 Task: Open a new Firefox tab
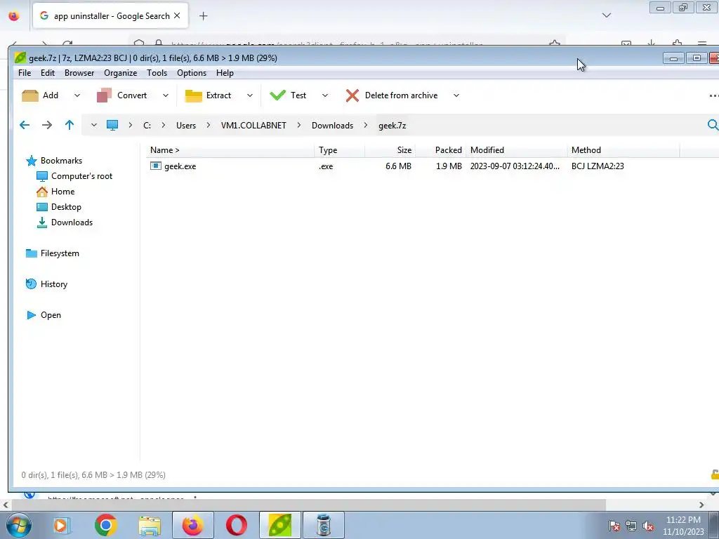(204, 16)
